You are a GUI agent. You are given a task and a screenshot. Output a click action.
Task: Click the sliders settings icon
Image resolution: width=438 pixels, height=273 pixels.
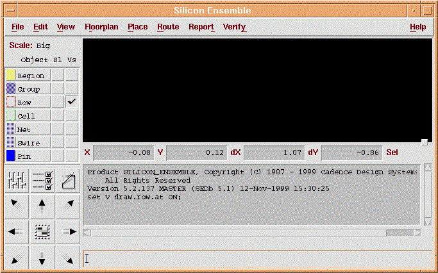tap(17, 181)
